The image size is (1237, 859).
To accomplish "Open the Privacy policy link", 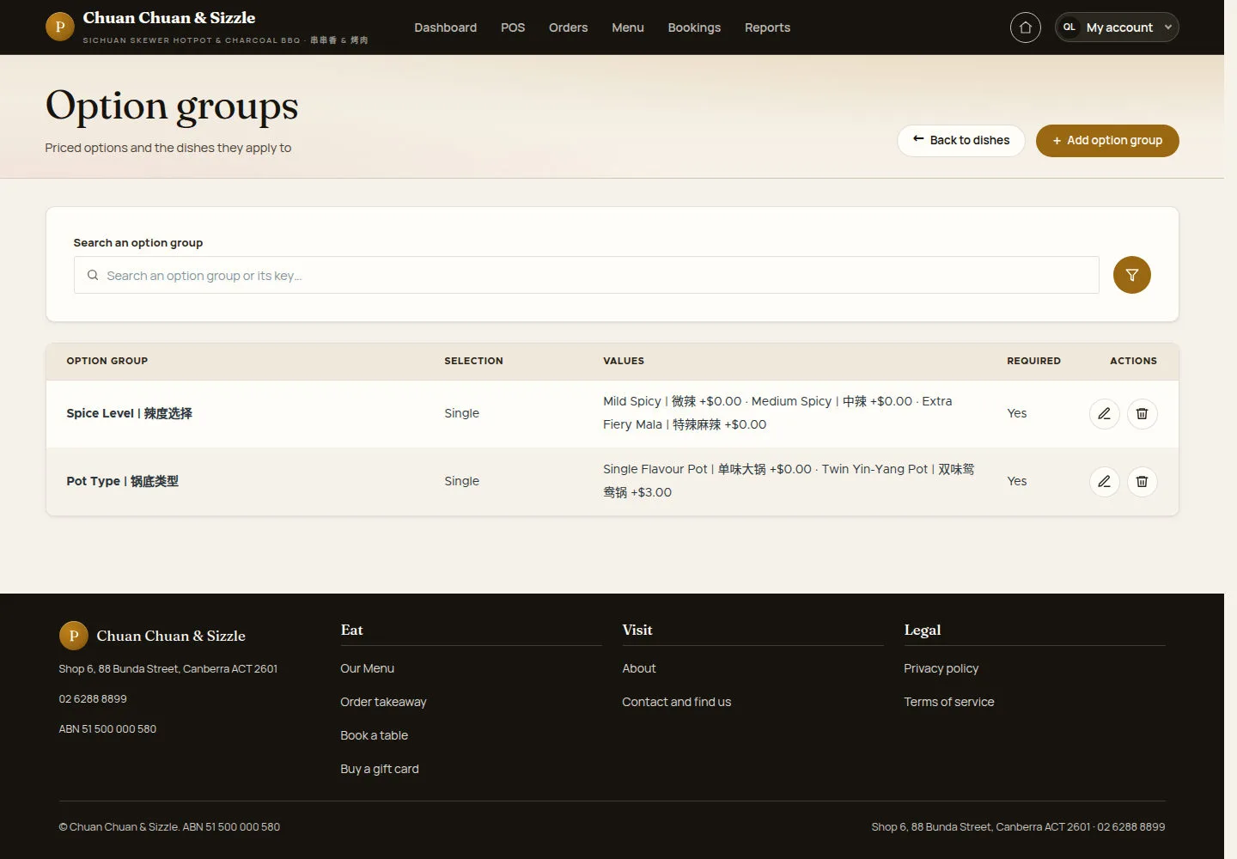I will [x=941, y=668].
